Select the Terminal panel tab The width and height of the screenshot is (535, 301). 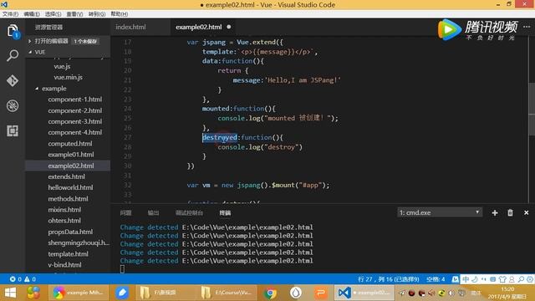coord(225,213)
